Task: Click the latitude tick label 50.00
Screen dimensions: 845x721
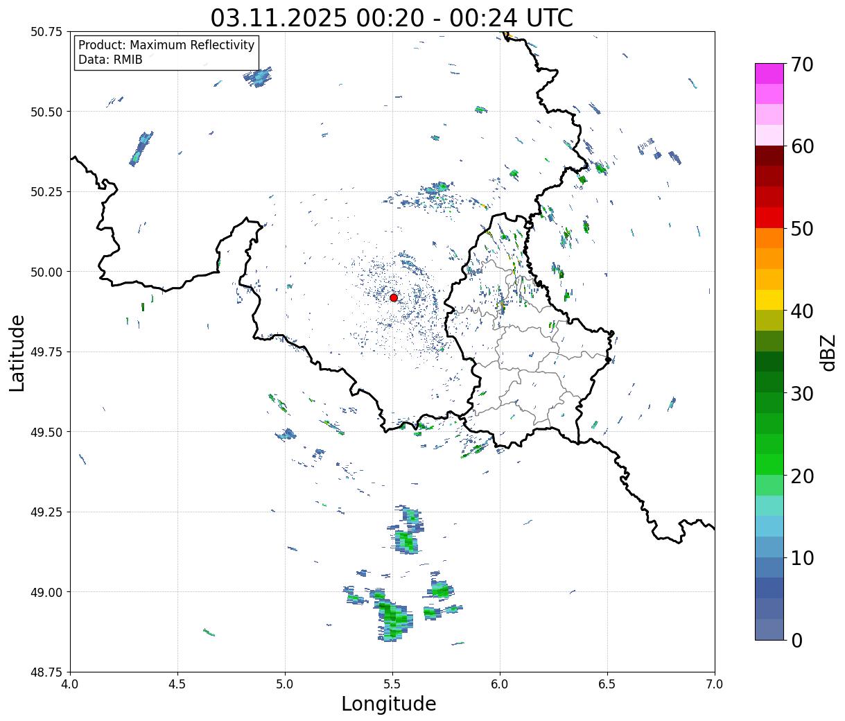Action: click(x=46, y=272)
